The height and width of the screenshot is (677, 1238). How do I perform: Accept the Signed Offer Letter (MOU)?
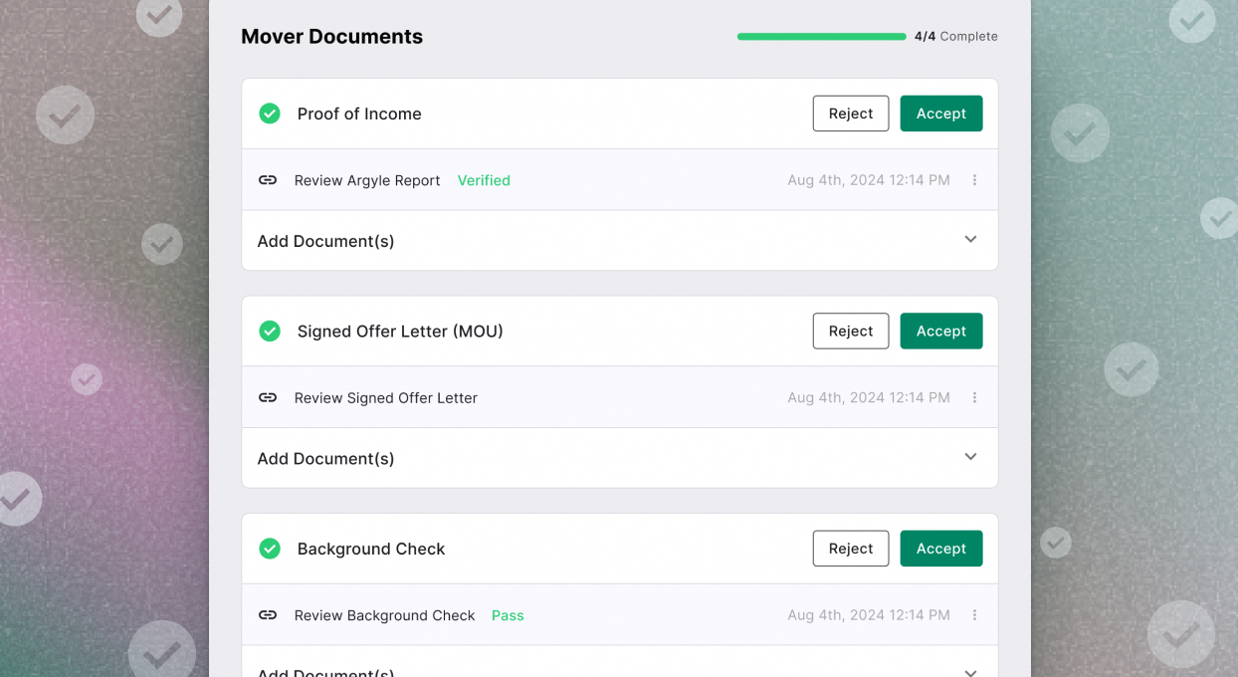[940, 331]
